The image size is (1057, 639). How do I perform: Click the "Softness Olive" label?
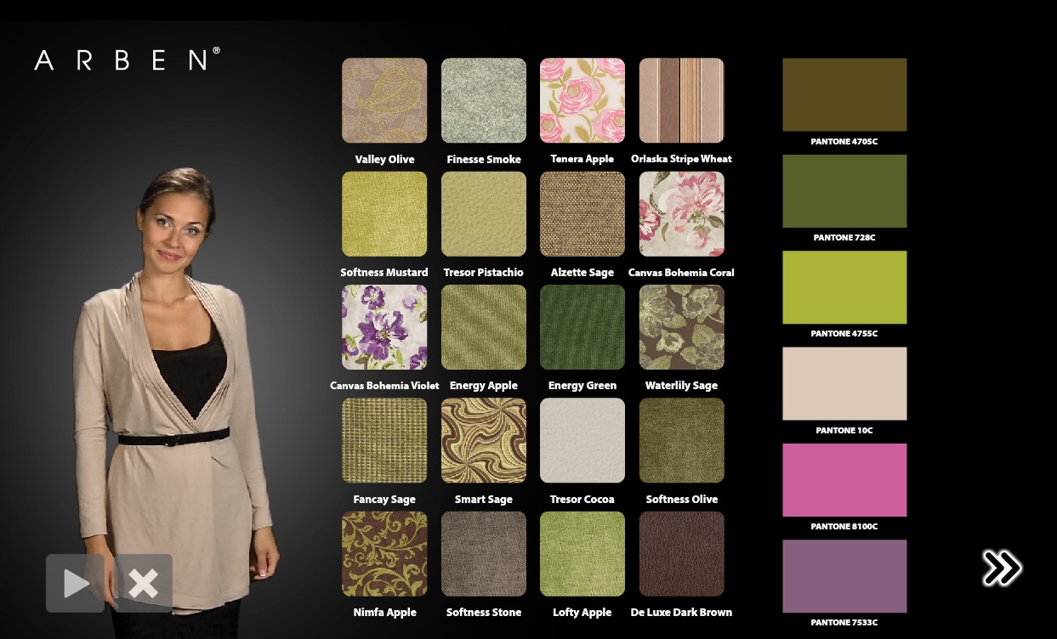pos(682,500)
